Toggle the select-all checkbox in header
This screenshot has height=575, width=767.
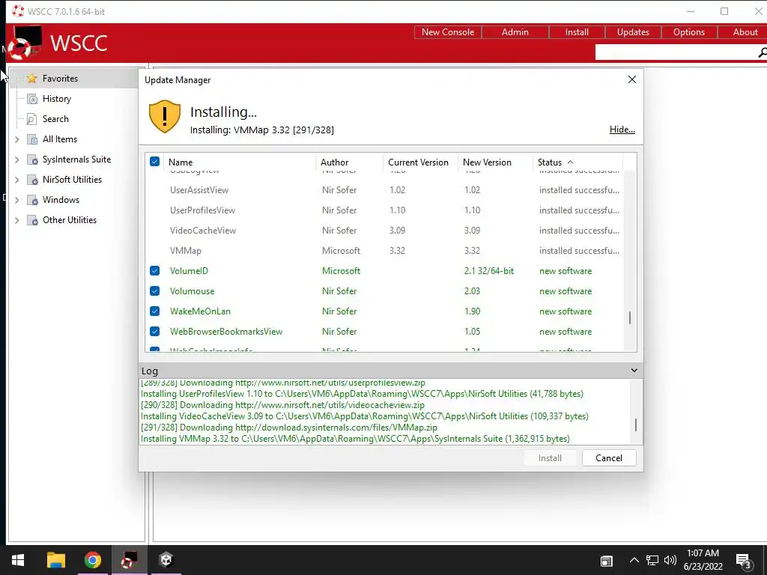[x=154, y=162]
